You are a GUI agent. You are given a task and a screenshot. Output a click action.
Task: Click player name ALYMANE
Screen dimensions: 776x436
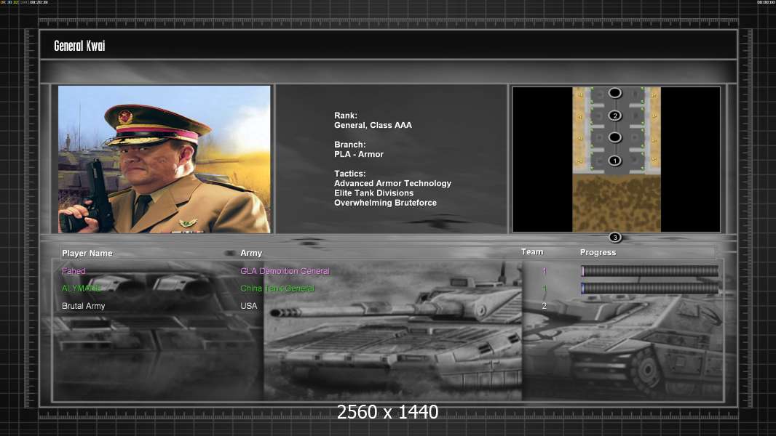point(83,288)
